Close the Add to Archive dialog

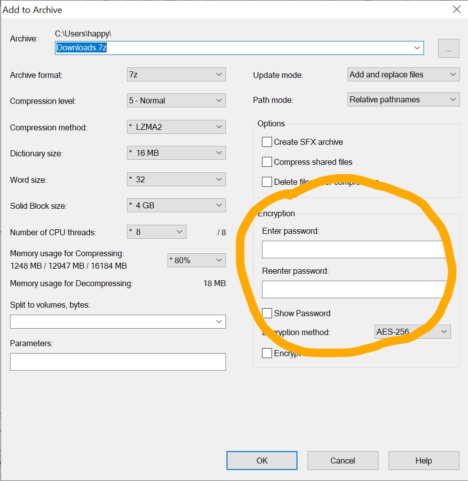(x=456, y=9)
